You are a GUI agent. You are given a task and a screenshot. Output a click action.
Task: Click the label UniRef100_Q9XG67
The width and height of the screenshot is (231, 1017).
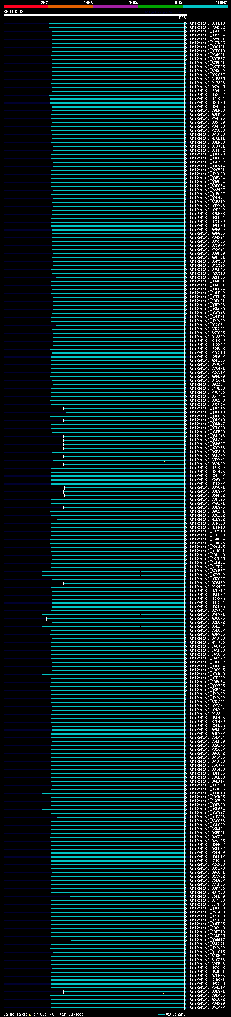(207, 75)
